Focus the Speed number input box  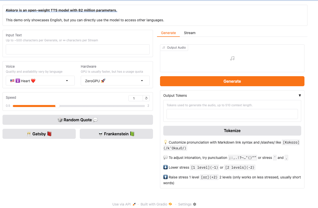[135, 98]
